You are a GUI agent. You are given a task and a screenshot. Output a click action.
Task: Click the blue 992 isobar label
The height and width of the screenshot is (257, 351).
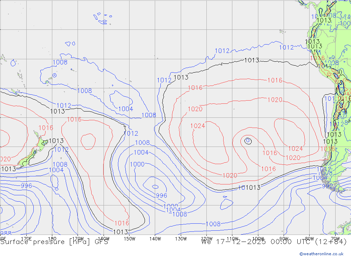coord(327,186)
